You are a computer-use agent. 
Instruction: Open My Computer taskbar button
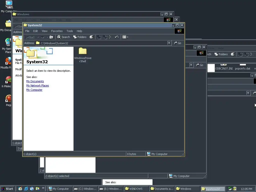[60, 189]
